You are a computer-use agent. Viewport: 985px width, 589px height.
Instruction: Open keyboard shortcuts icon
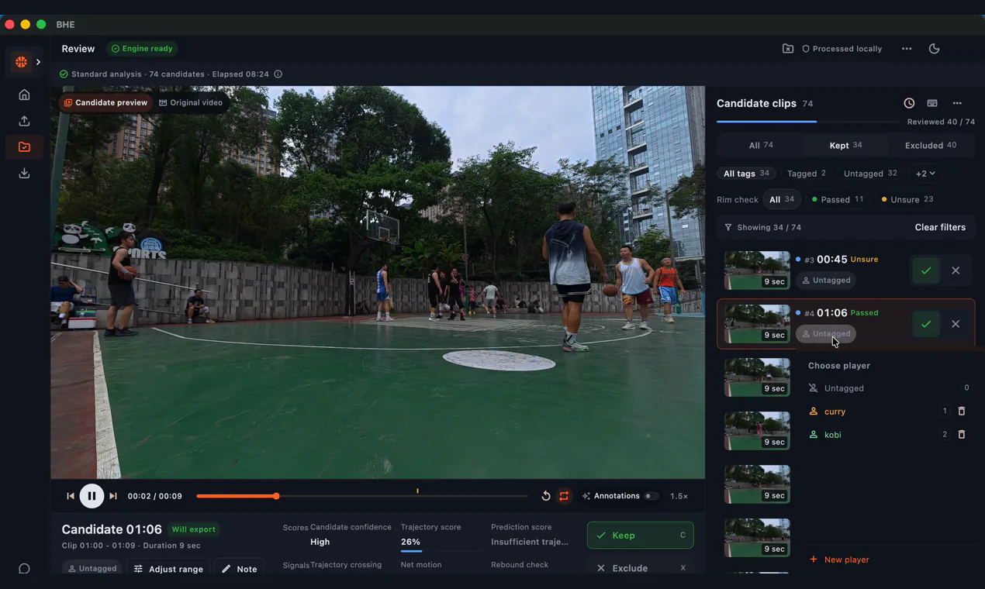tap(932, 103)
